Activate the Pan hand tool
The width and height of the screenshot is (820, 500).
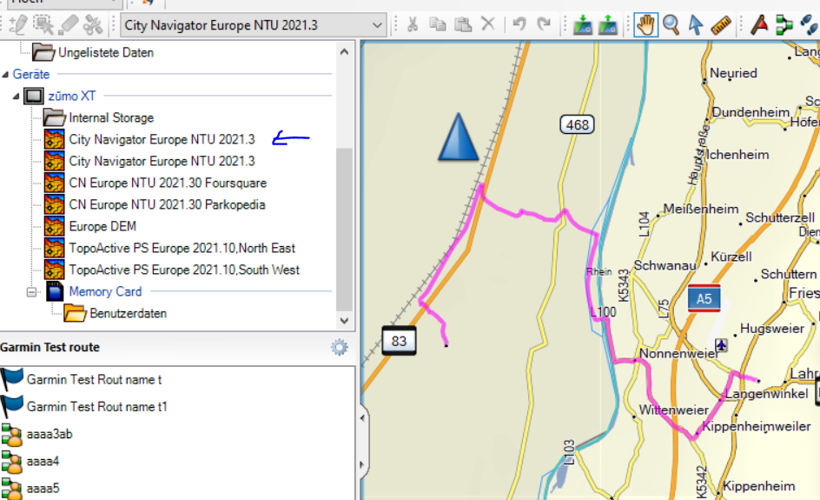pos(645,24)
